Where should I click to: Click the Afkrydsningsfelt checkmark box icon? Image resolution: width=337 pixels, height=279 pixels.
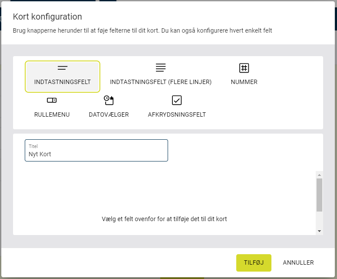pos(177,100)
